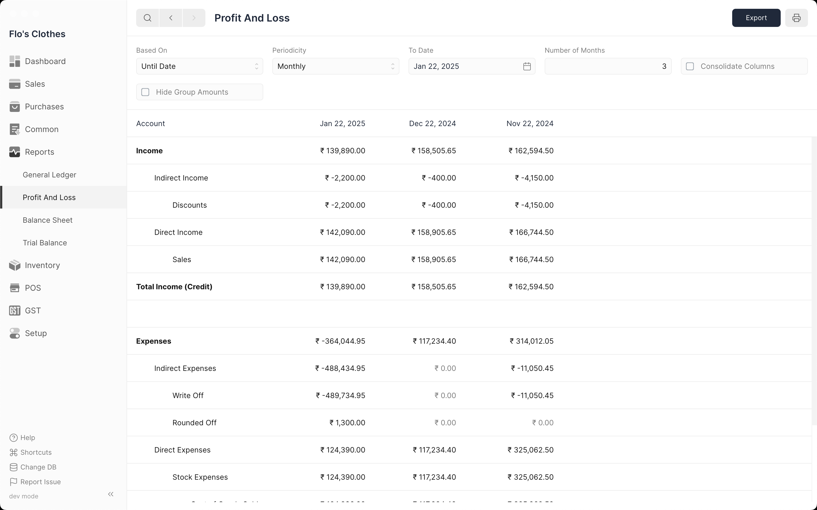Enable Consolidate Columns checkbox

pyautogui.click(x=690, y=67)
